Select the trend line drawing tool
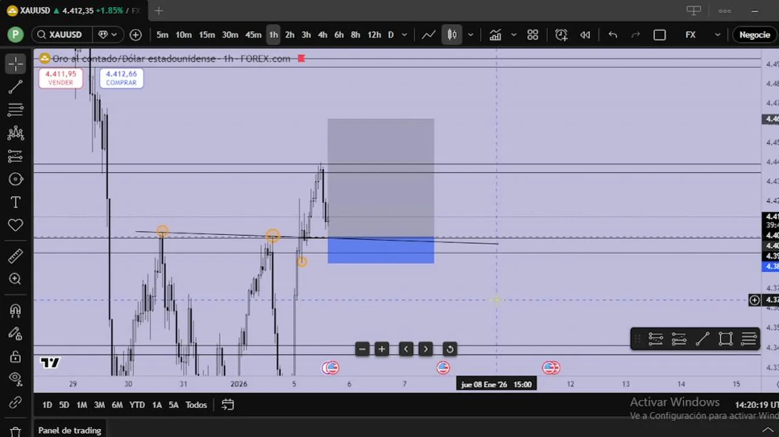This screenshot has width=779, height=437. click(15, 87)
